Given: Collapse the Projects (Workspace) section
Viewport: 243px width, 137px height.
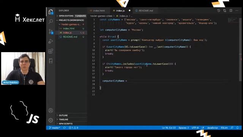Looking at the screenshot, I should tap(71, 20).
